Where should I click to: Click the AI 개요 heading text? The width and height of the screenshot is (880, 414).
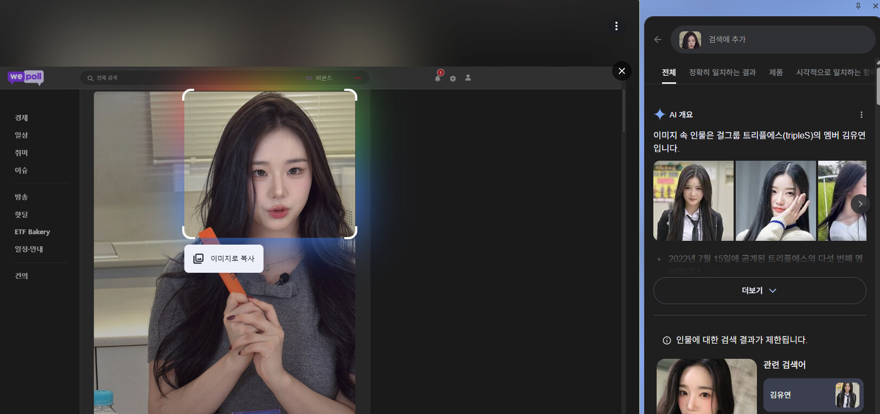click(681, 115)
